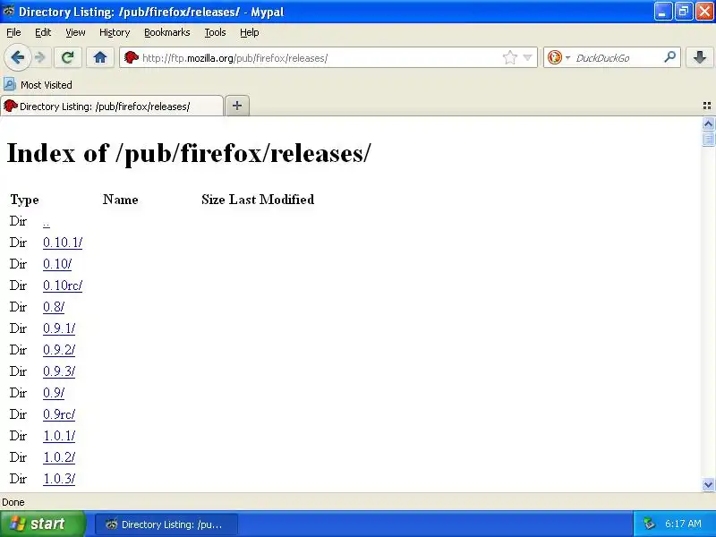Click the system tray network icon
Viewport: 716px width, 537px height.
tap(649, 524)
